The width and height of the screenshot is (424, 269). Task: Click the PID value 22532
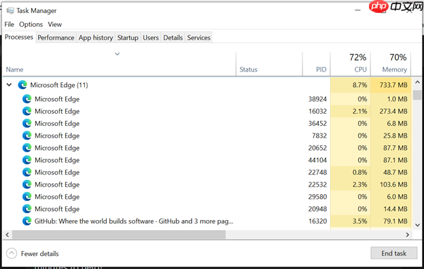pyautogui.click(x=317, y=185)
